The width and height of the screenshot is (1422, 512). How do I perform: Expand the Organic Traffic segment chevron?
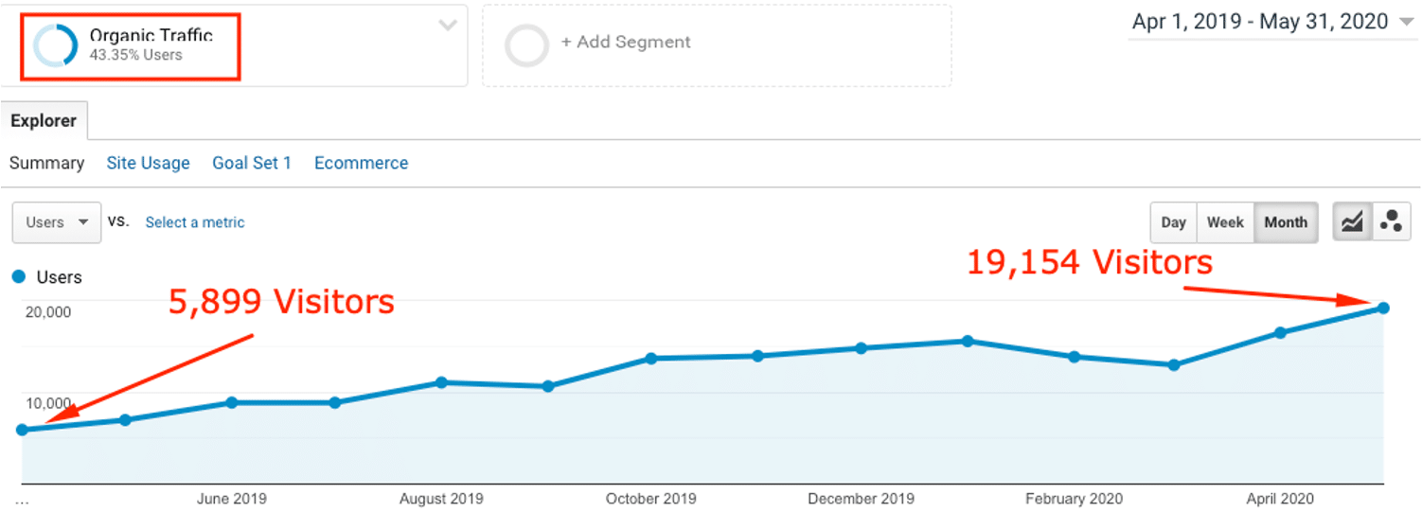pos(448,26)
